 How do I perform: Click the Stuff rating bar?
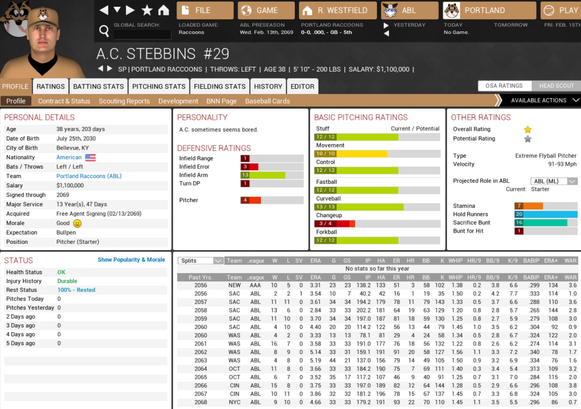[376, 137]
